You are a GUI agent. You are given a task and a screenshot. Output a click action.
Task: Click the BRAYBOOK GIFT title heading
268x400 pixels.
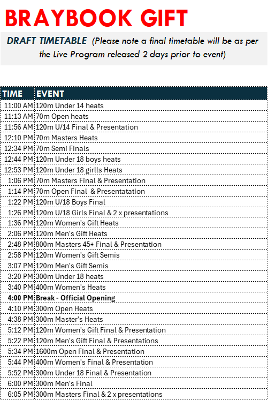click(96, 18)
